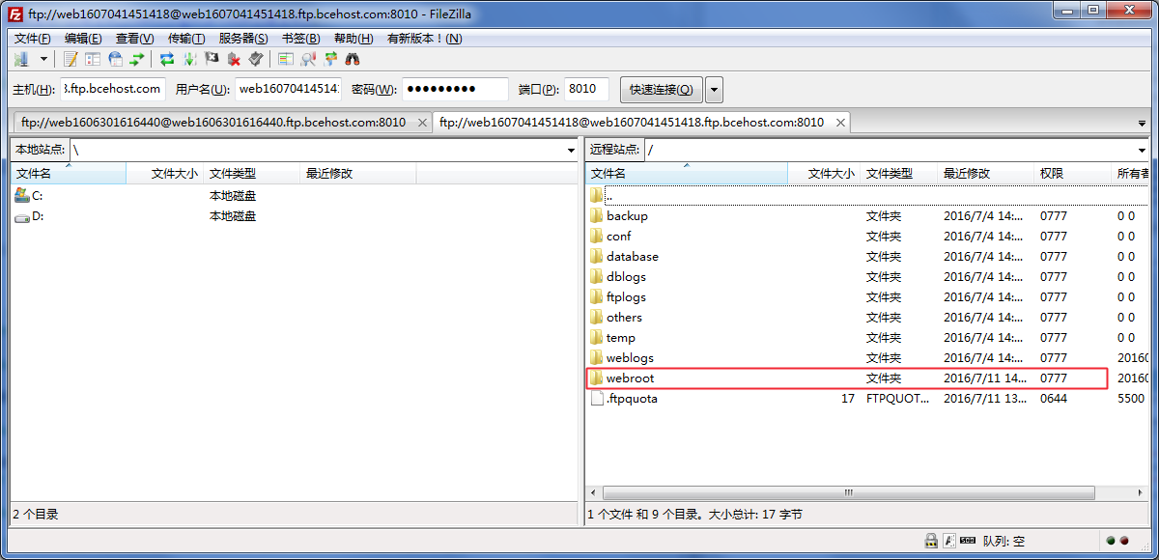1159x560 pixels.
Task: Open the 编辑(E) menu
Action: click(83, 39)
